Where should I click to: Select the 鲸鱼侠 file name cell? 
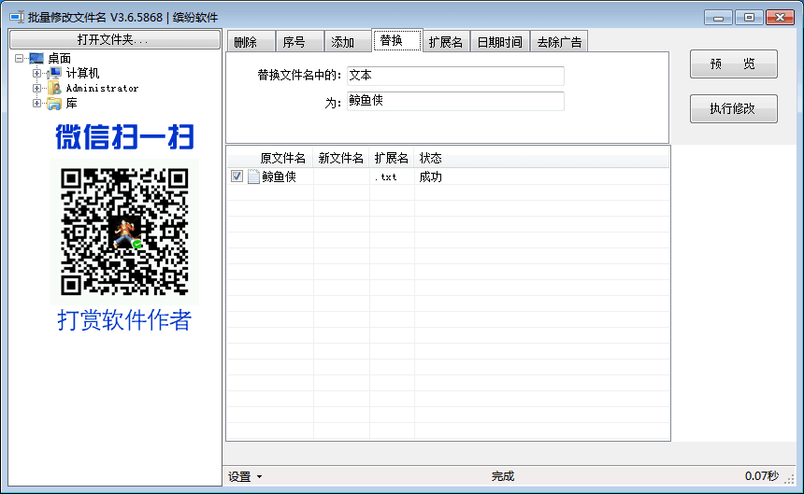tap(279, 176)
